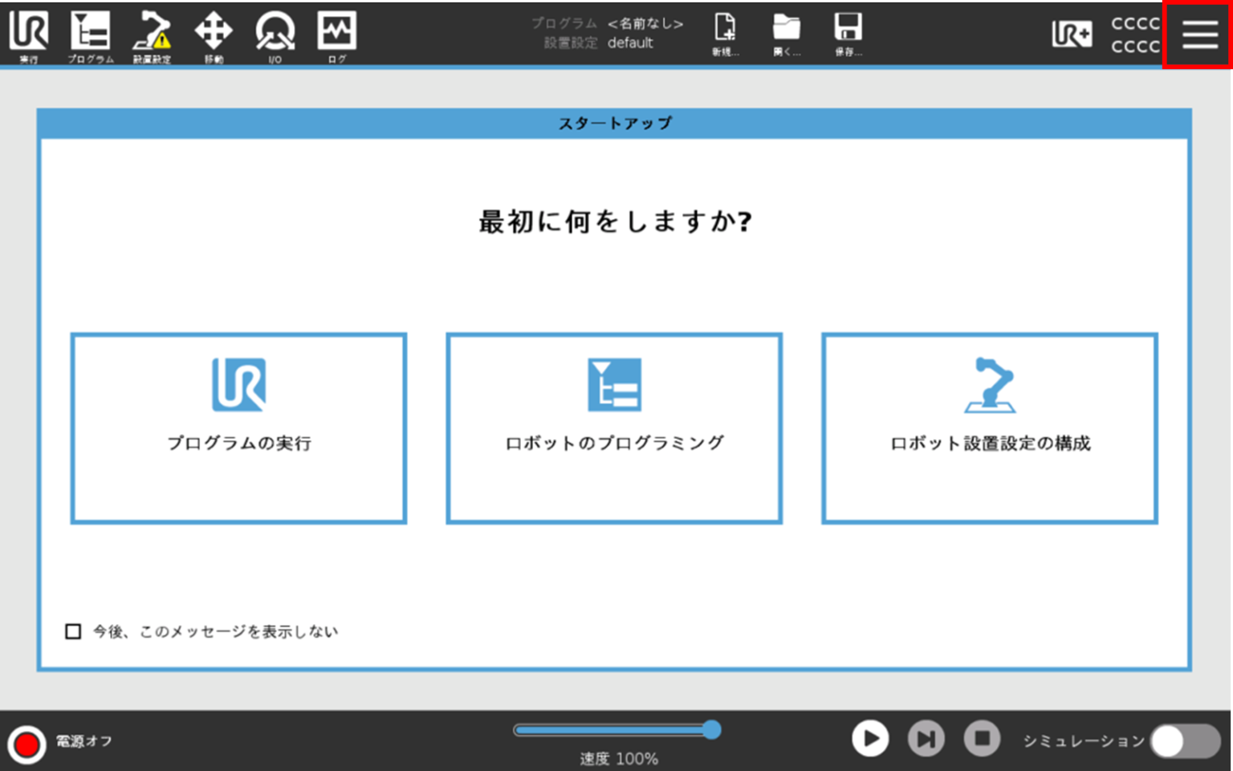Open the 移動 (Move) screen icon

point(214,35)
